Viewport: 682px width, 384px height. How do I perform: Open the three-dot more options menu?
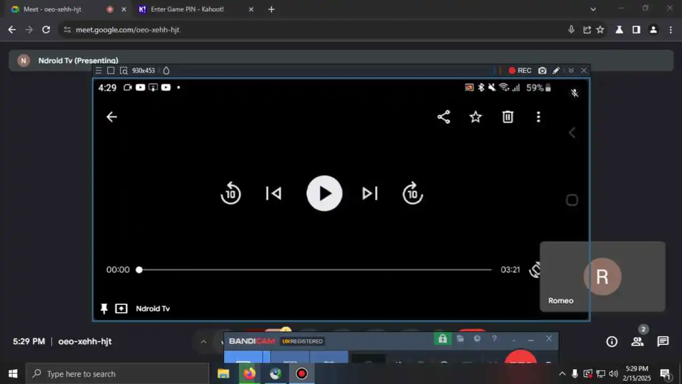click(x=538, y=117)
